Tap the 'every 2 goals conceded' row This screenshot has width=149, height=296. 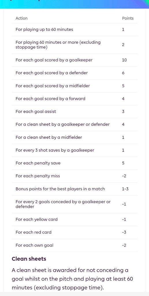pyautogui.click(x=74, y=204)
